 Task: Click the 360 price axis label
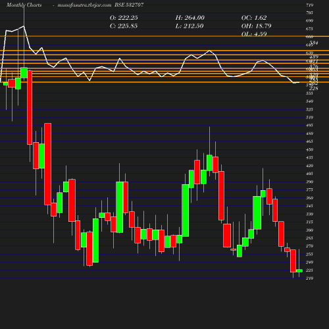click(309, 198)
